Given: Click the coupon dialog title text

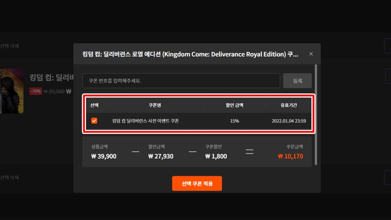Looking at the screenshot, I should pos(190,54).
